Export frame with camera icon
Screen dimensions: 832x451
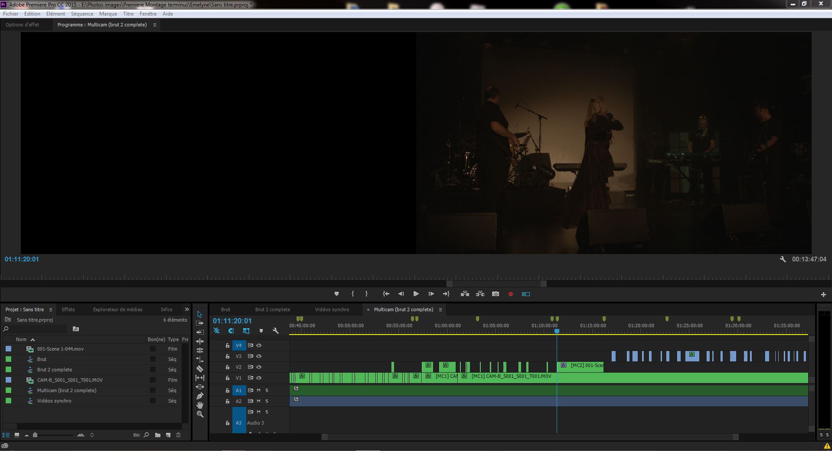(496, 294)
